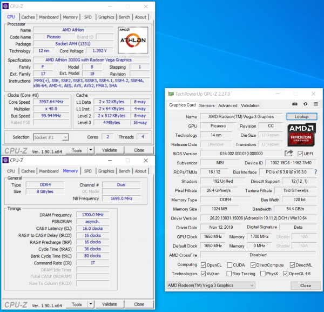Toggle the PhysX checkbox
The width and height of the screenshot is (324, 312).
point(263,274)
